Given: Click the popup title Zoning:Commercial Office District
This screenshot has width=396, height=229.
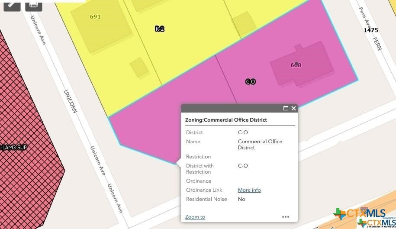Looking at the screenshot, I should tap(226, 120).
